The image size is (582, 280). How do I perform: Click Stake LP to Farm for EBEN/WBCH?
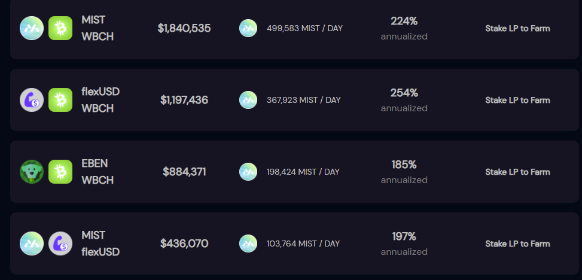pos(517,172)
